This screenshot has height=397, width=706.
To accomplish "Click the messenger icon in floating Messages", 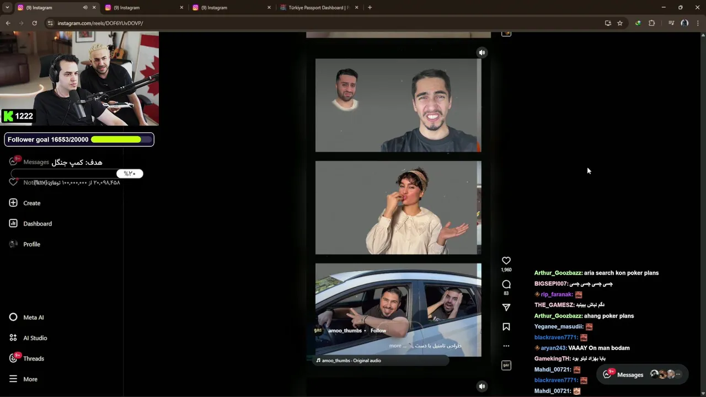I will pos(607,374).
